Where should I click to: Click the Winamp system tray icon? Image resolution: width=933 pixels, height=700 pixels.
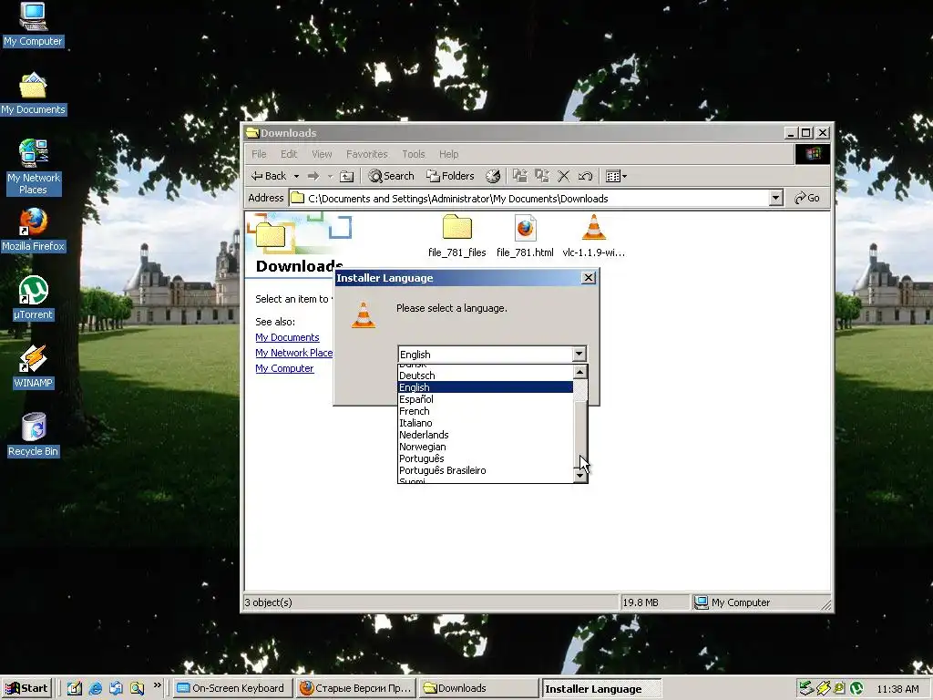823,689
